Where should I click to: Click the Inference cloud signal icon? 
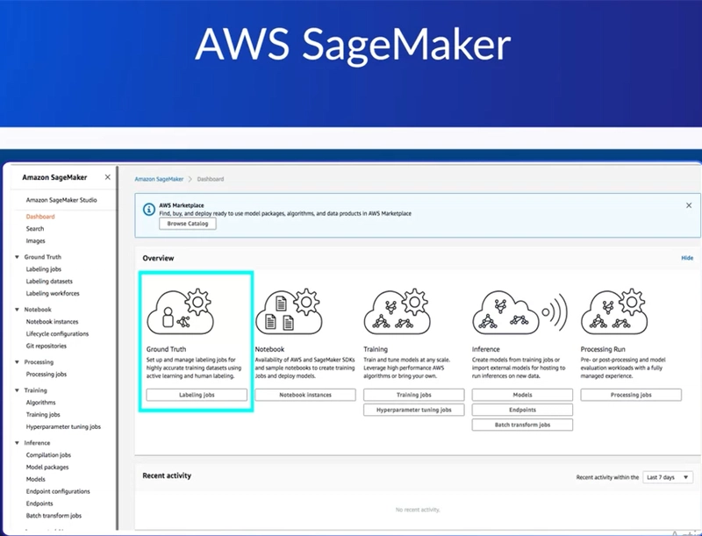519,311
